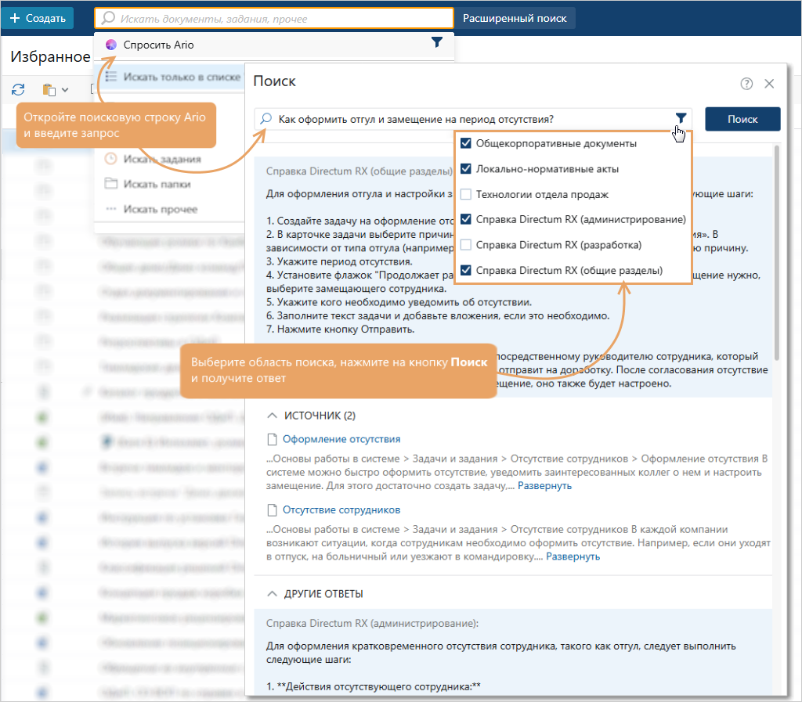Image resolution: width=802 pixels, height=702 pixels.
Task: Check Справка Directum RX (разработка)
Action: click(x=466, y=245)
